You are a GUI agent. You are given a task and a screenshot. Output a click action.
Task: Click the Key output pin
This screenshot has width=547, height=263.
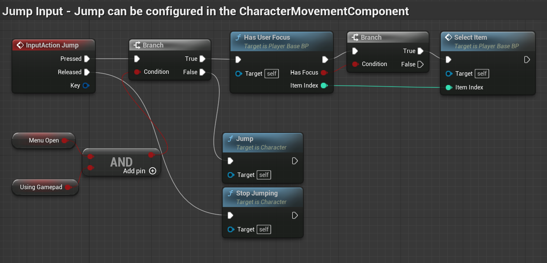tap(86, 85)
